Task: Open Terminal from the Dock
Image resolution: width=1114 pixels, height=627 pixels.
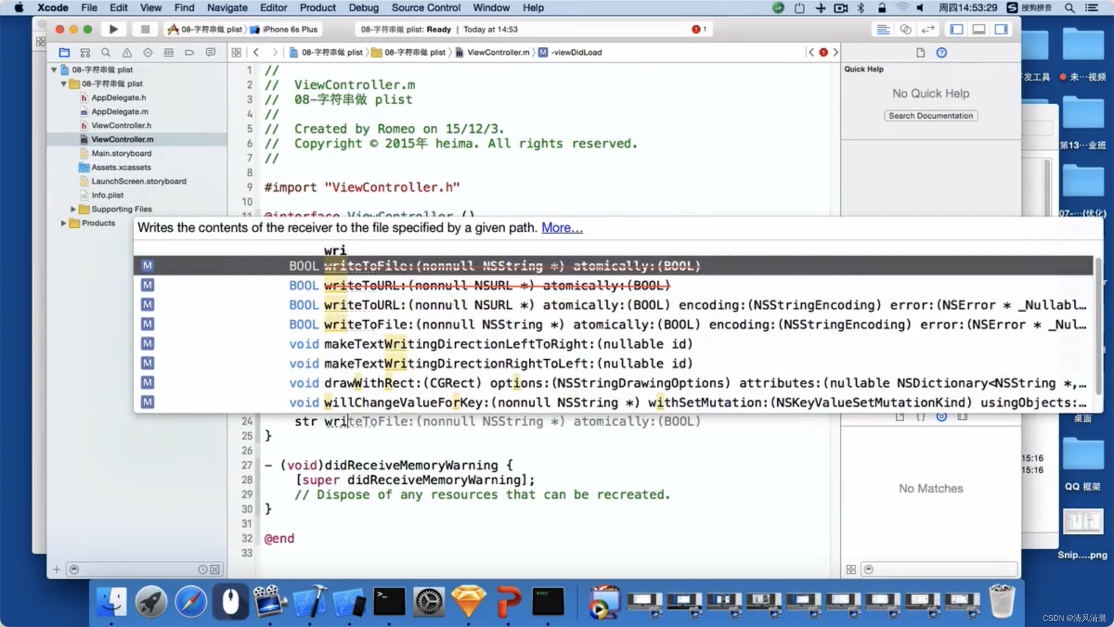Action: (x=389, y=602)
